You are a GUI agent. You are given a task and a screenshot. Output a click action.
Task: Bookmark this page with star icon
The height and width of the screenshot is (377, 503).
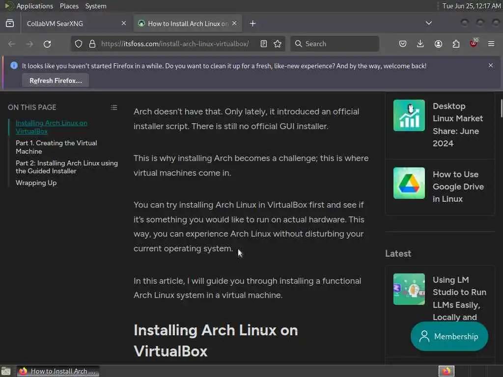click(278, 44)
